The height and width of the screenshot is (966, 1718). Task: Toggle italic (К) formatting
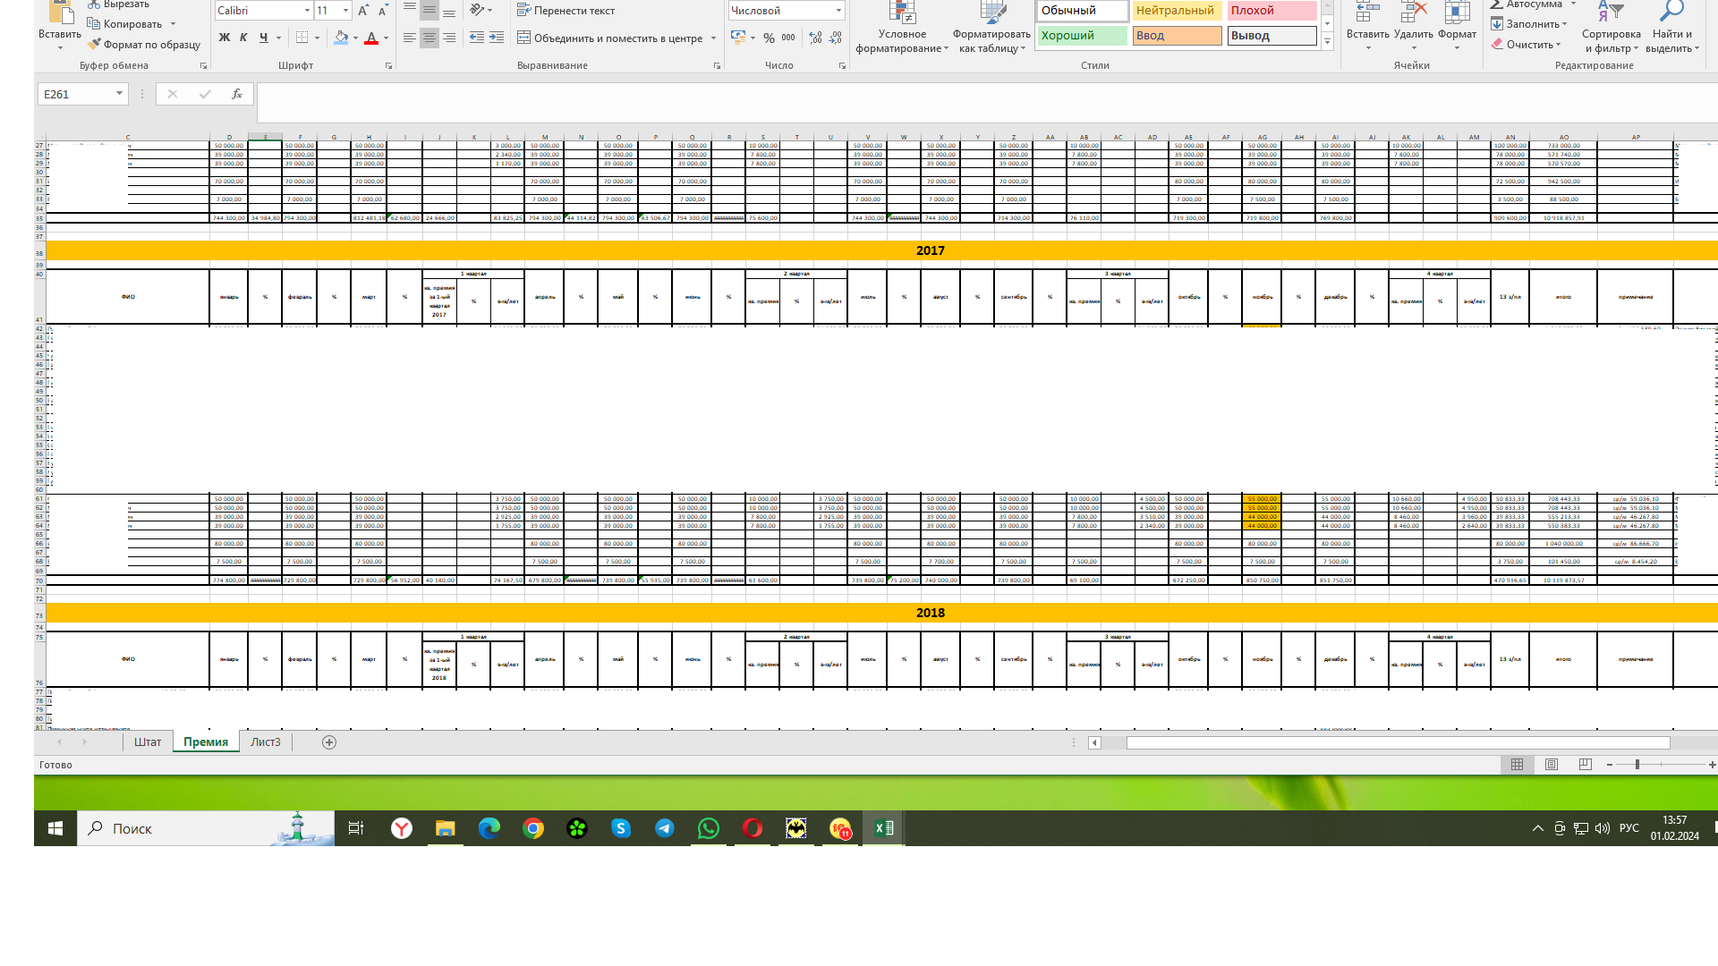tap(243, 38)
